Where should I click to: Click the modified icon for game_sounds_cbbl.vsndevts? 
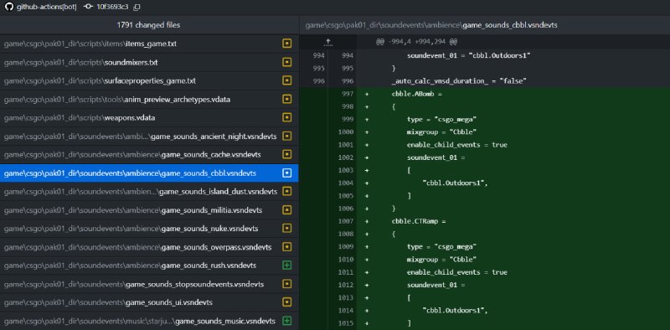click(x=287, y=173)
